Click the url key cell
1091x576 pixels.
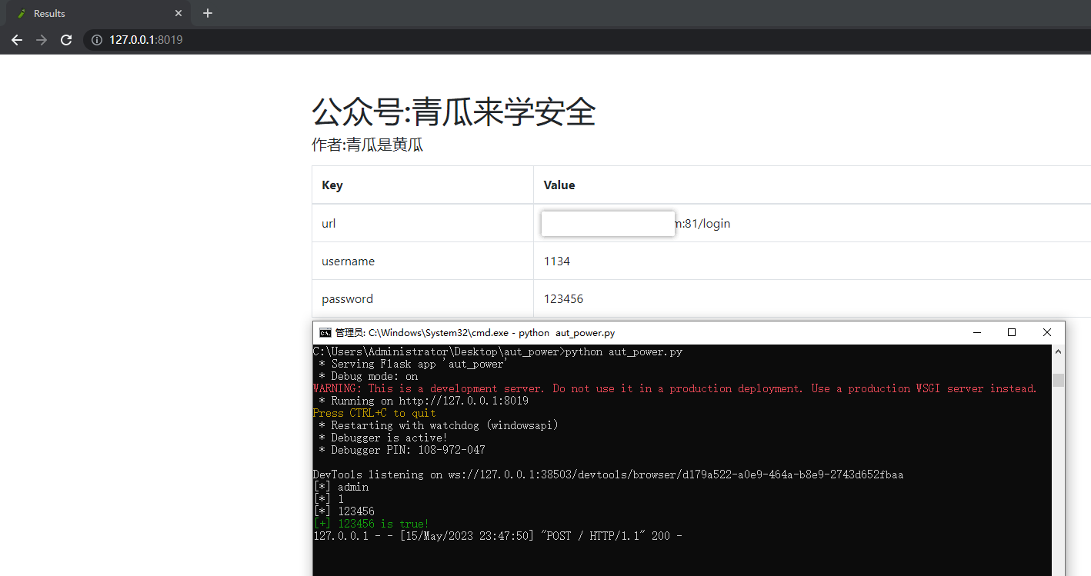tap(422, 223)
